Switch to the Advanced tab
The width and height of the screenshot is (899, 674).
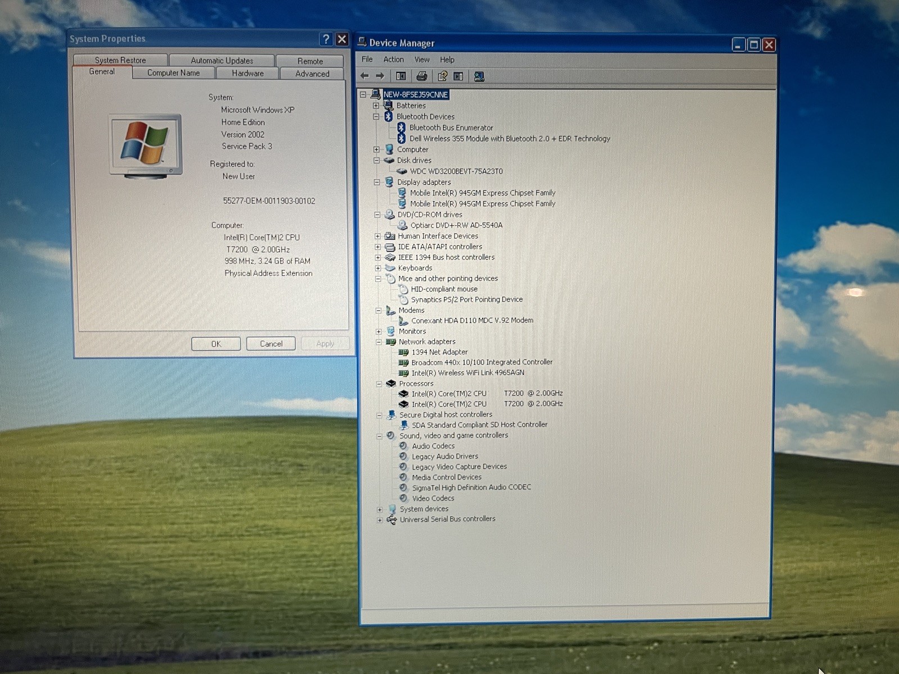point(312,74)
